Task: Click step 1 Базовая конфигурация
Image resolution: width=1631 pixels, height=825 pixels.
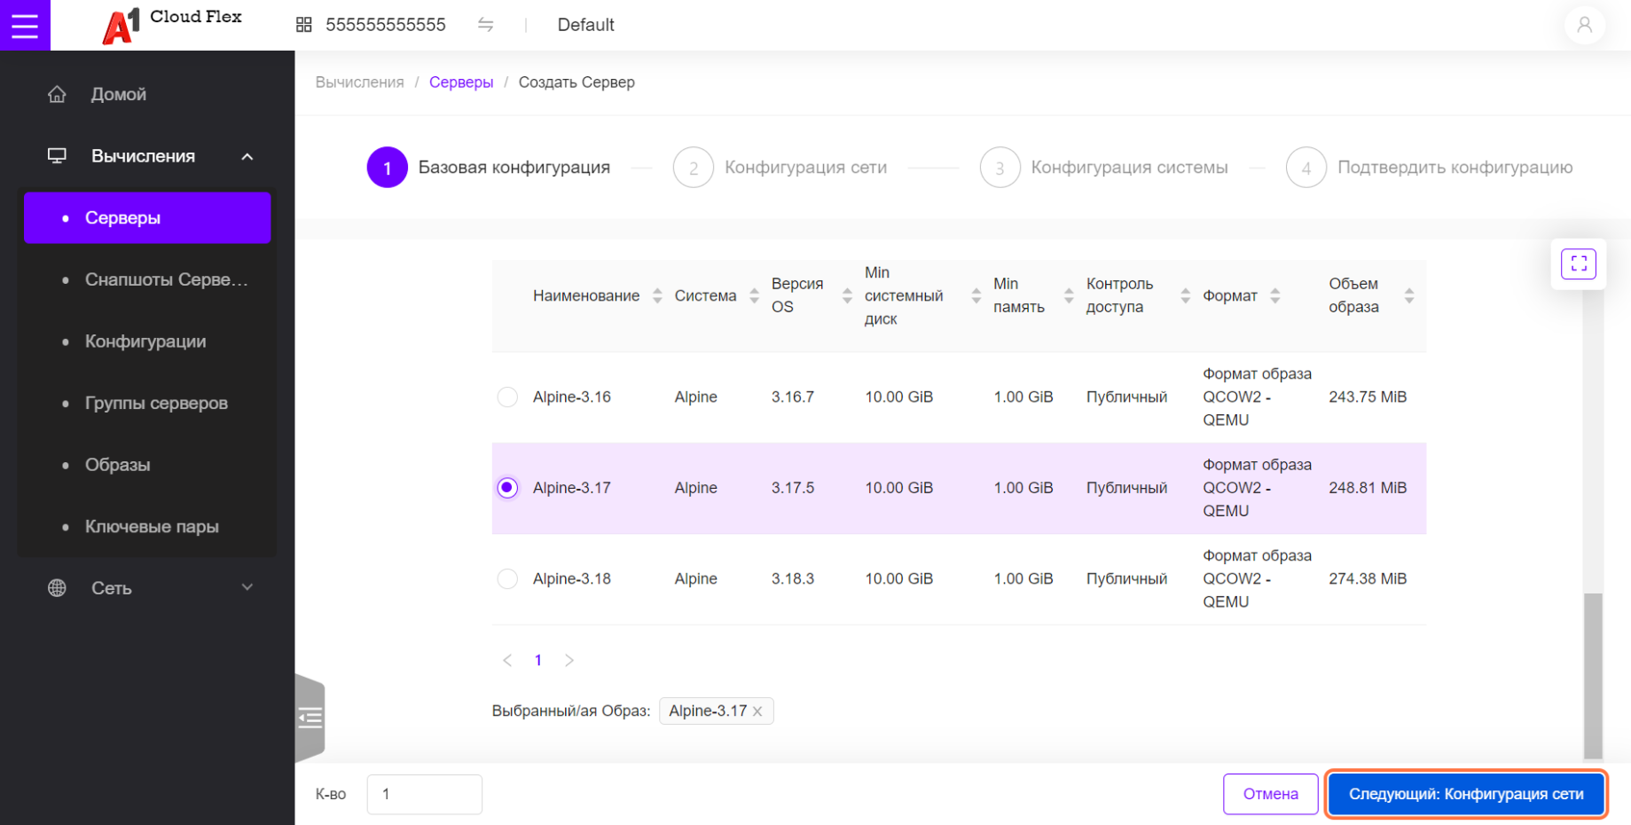Action: click(489, 168)
